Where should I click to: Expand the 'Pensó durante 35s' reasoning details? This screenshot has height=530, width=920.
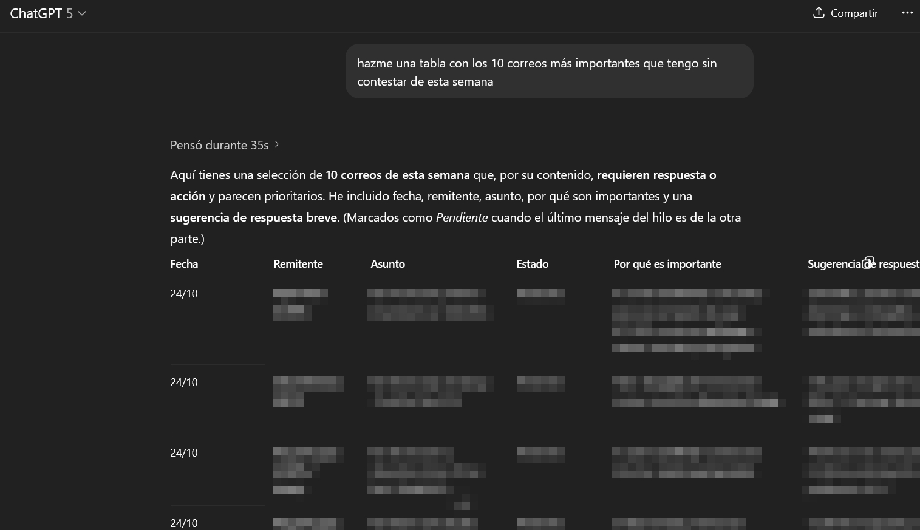[x=224, y=145]
